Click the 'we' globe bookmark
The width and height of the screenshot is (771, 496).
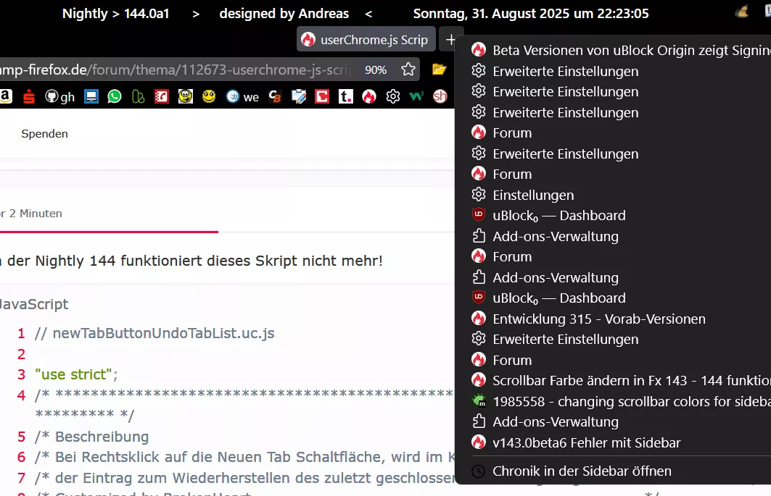coord(242,97)
